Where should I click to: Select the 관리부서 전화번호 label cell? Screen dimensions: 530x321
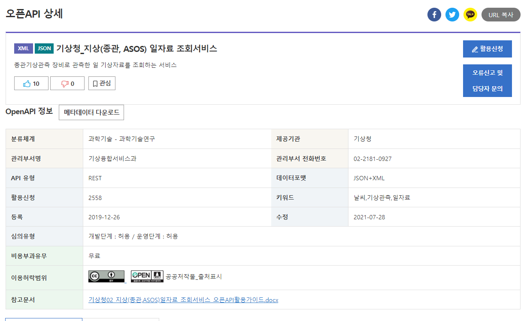(310, 159)
